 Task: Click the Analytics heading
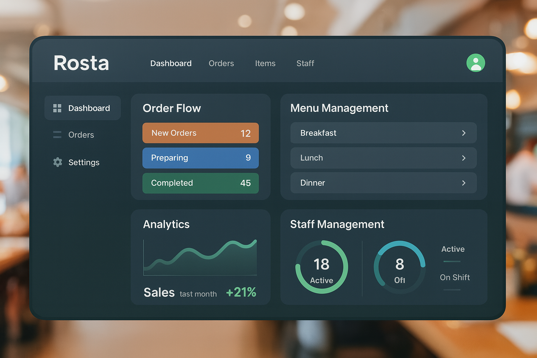coord(166,224)
